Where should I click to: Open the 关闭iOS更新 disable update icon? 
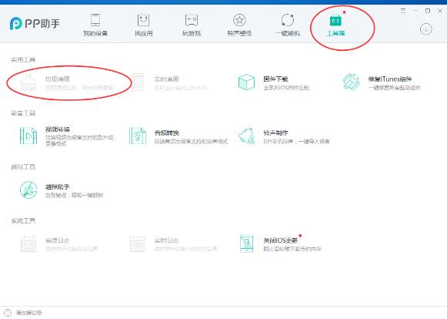pos(247,243)
